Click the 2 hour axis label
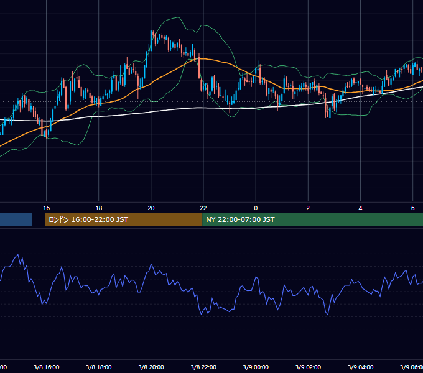 pyautogui.click(x=308, y=208)
